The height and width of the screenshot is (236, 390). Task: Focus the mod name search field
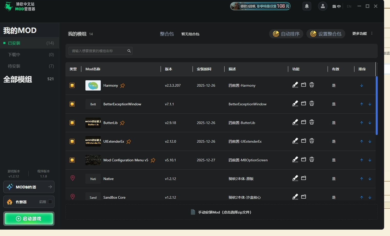pyautogui.click(x=98, y=51)
